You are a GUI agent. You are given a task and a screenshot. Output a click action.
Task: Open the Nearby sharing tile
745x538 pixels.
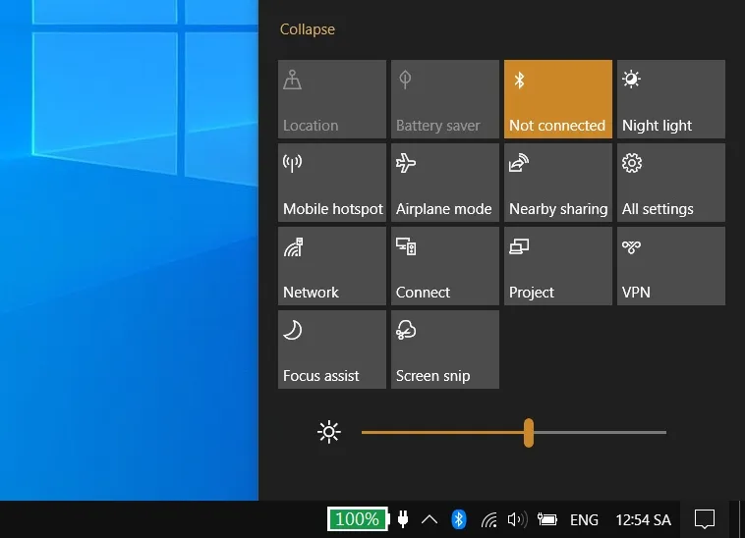[x=557, y=183]
